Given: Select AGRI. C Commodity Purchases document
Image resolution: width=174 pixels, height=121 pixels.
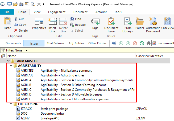Looking at the screenshot, I should 76,90.
